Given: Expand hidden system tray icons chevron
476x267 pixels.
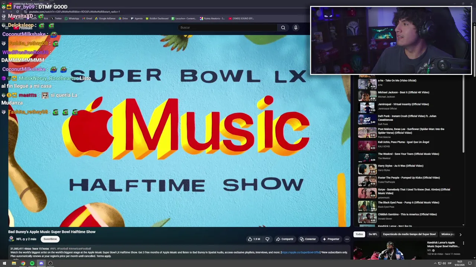Looking at the screenshot, I should [435, 263].
